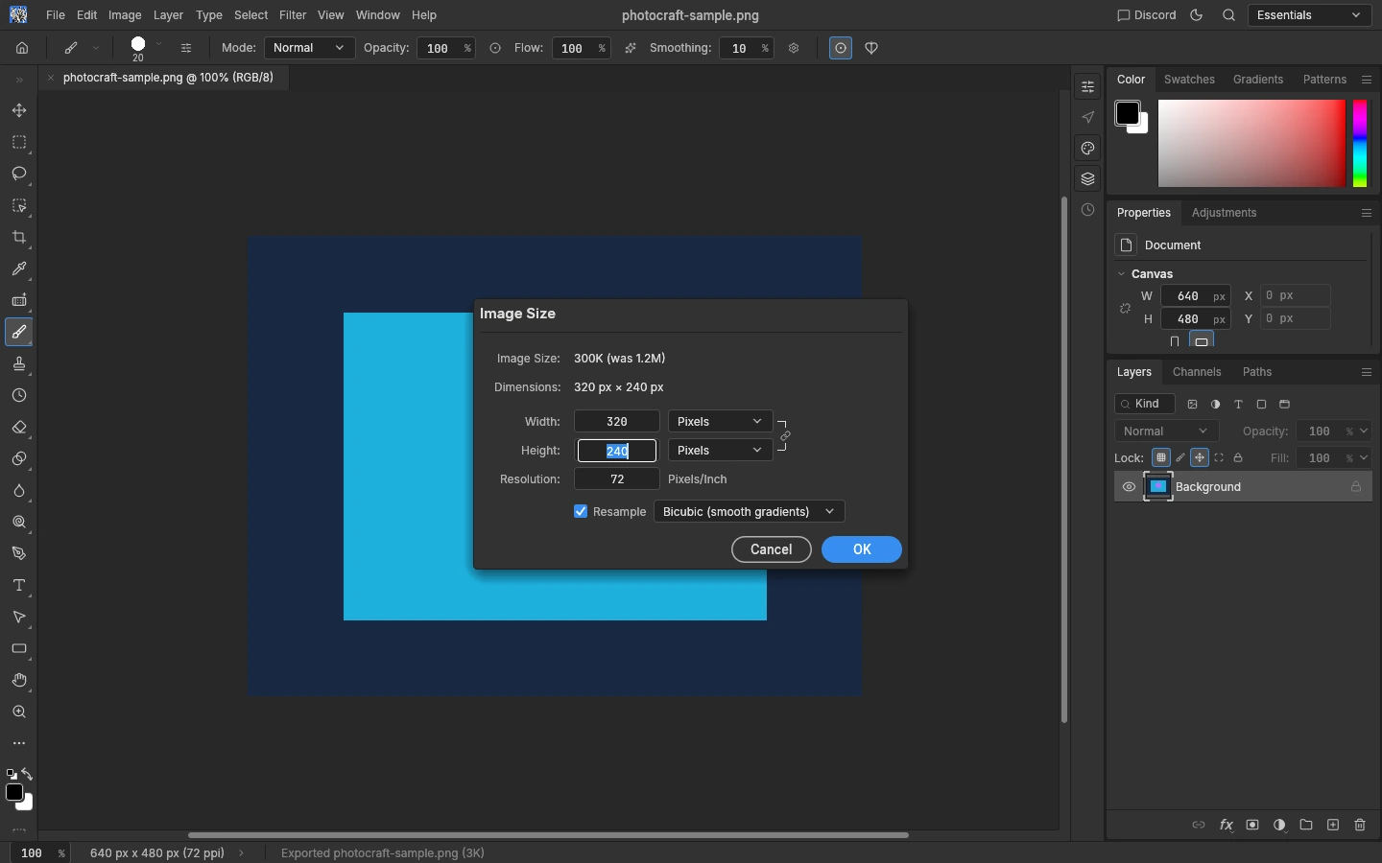Select the Clone Stamp tool
The width and height of the screenshot is (1382, 863).
(x=19, y=364)
